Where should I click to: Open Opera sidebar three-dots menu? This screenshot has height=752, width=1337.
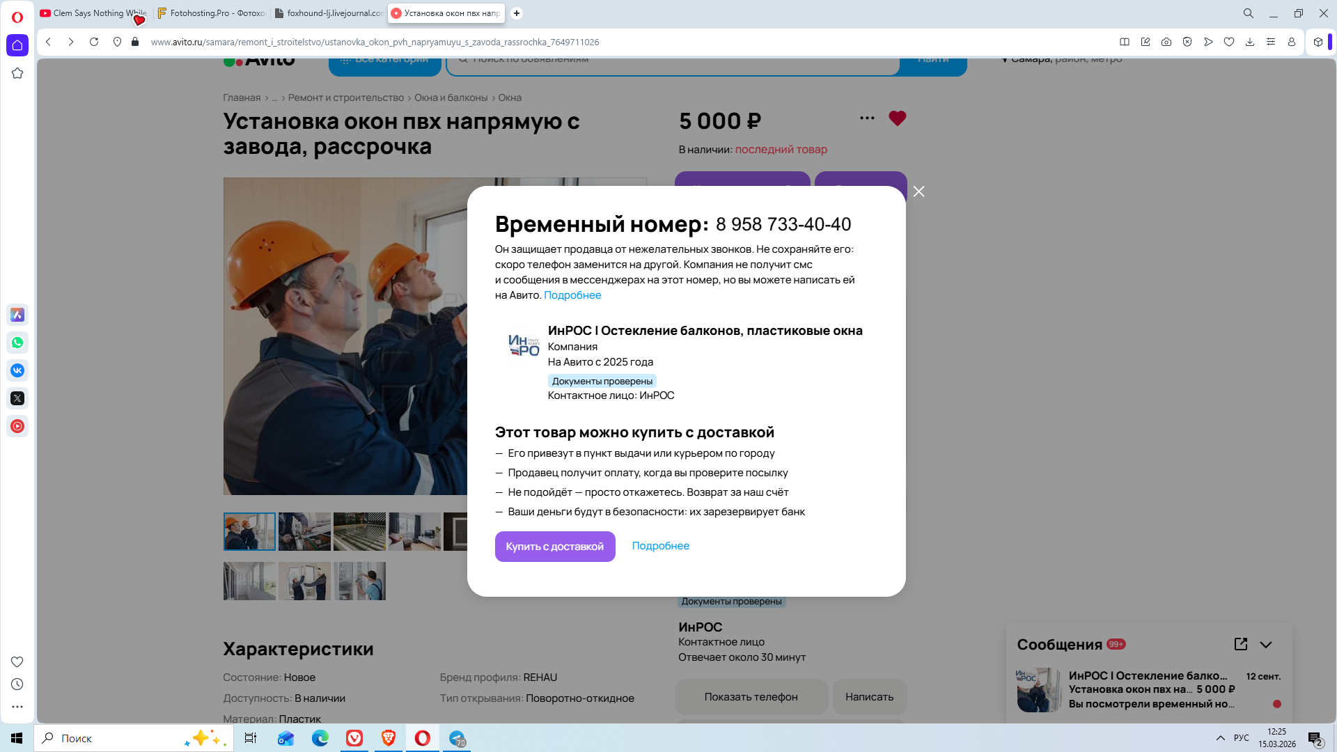[x=17, y=707]
